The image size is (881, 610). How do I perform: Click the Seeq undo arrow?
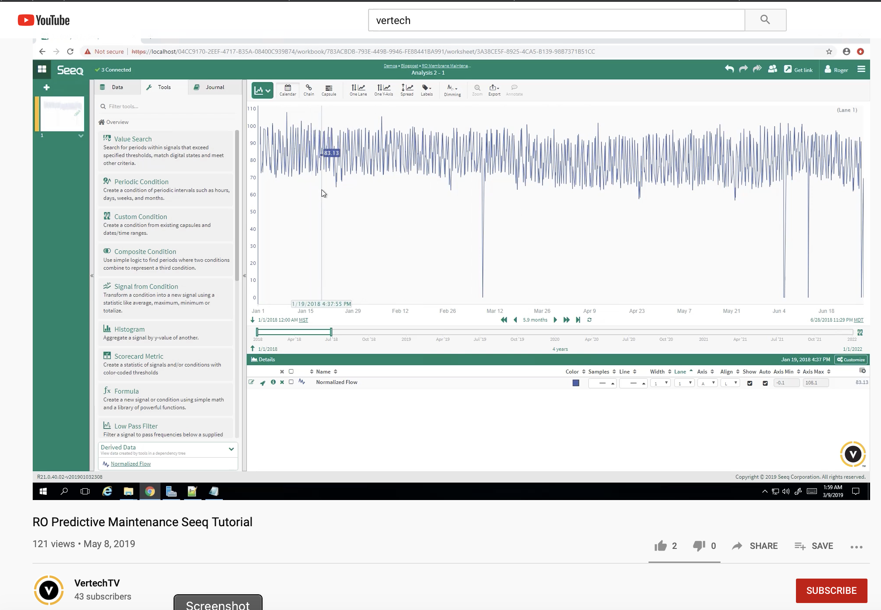(729, 69)
